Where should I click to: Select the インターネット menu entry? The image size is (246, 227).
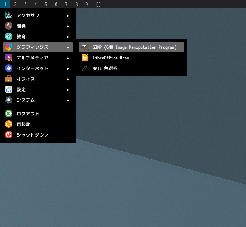[38, 68]
